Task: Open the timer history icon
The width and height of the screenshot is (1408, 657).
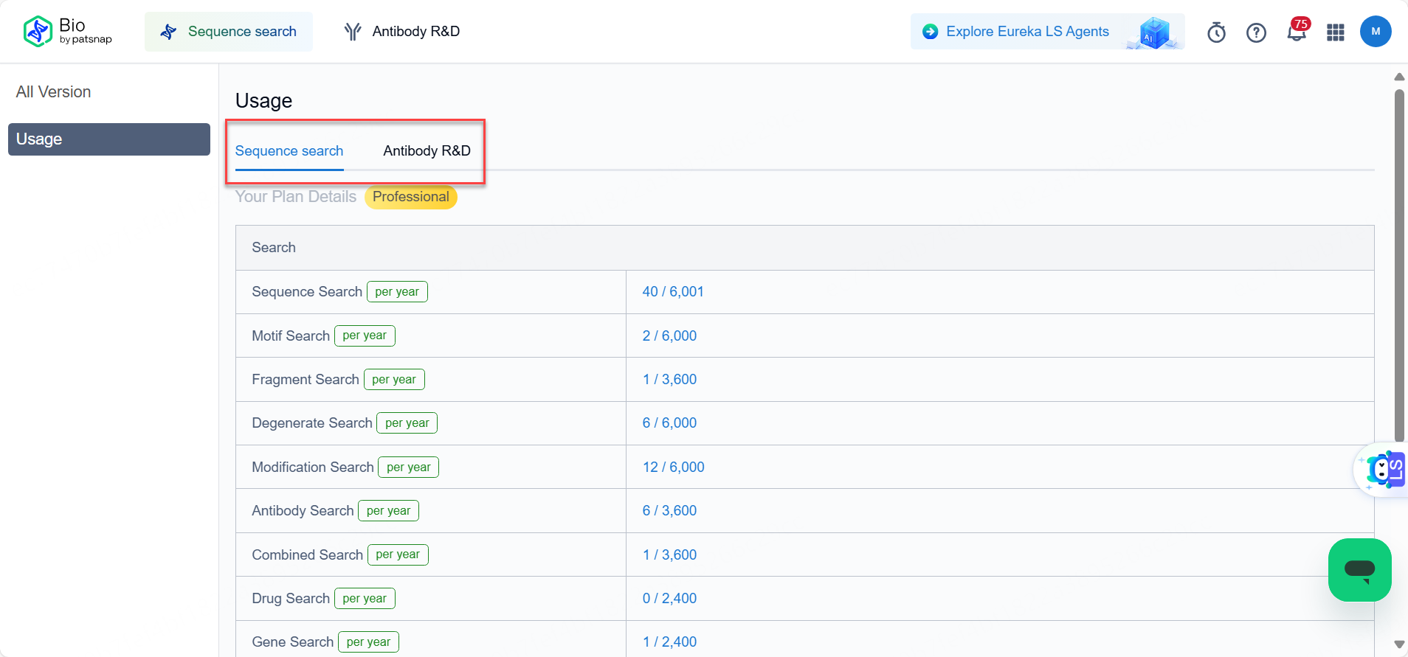Action: pyautogui.click(x=1216, y=32)
